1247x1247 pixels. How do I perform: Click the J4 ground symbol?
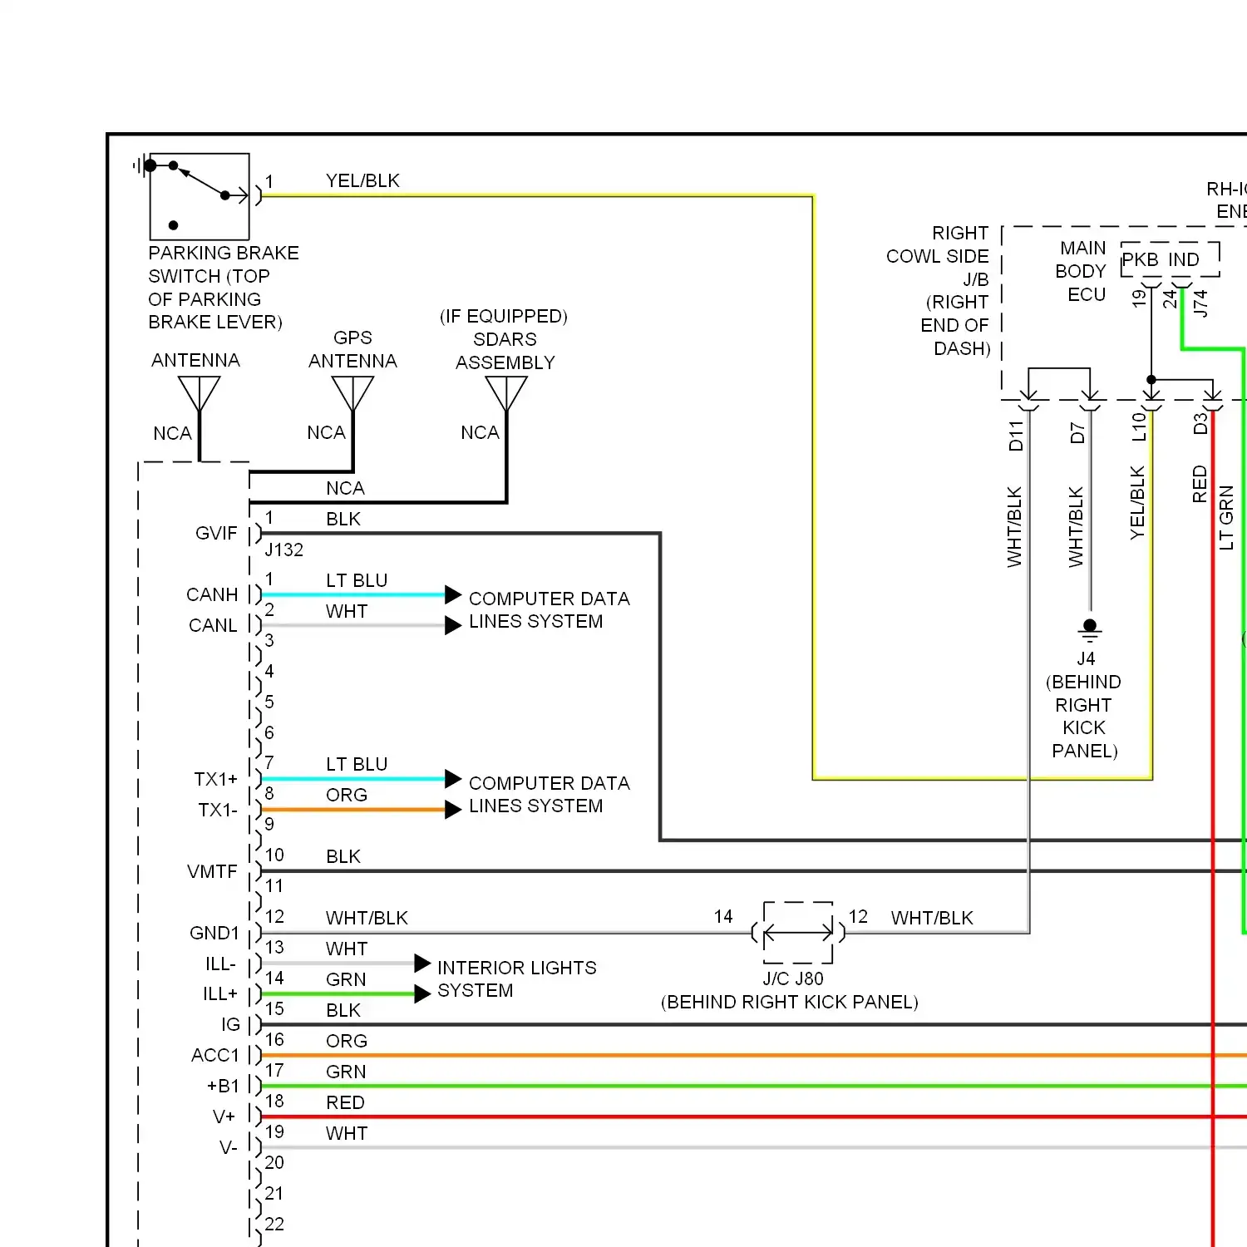coord(1090,630)
